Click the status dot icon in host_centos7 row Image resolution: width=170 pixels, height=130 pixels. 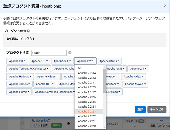[x=68, y=123]
